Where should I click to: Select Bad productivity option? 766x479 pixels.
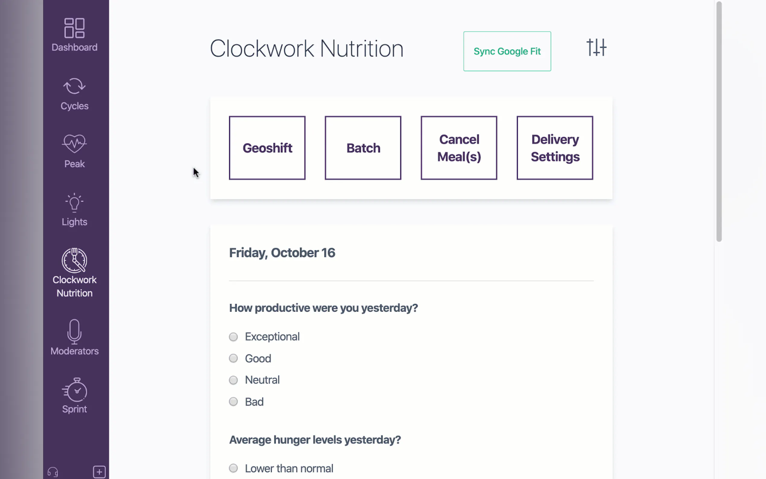coord(233,402)
